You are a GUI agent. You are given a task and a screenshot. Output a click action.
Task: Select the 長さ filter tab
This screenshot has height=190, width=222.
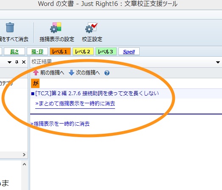14,52
